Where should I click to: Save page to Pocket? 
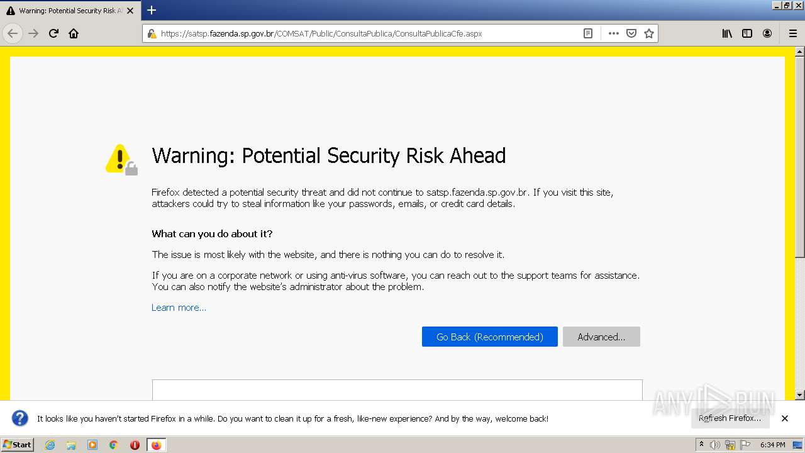tap(631, 33)
